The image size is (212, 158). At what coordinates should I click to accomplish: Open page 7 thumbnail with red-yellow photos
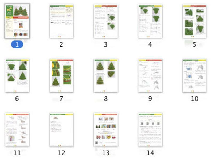click(61, 75)
